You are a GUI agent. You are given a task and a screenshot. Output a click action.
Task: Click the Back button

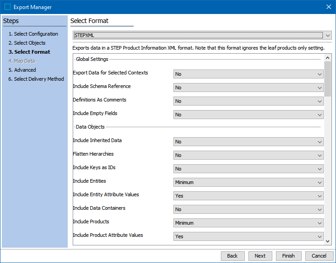[x=233, y=256]
